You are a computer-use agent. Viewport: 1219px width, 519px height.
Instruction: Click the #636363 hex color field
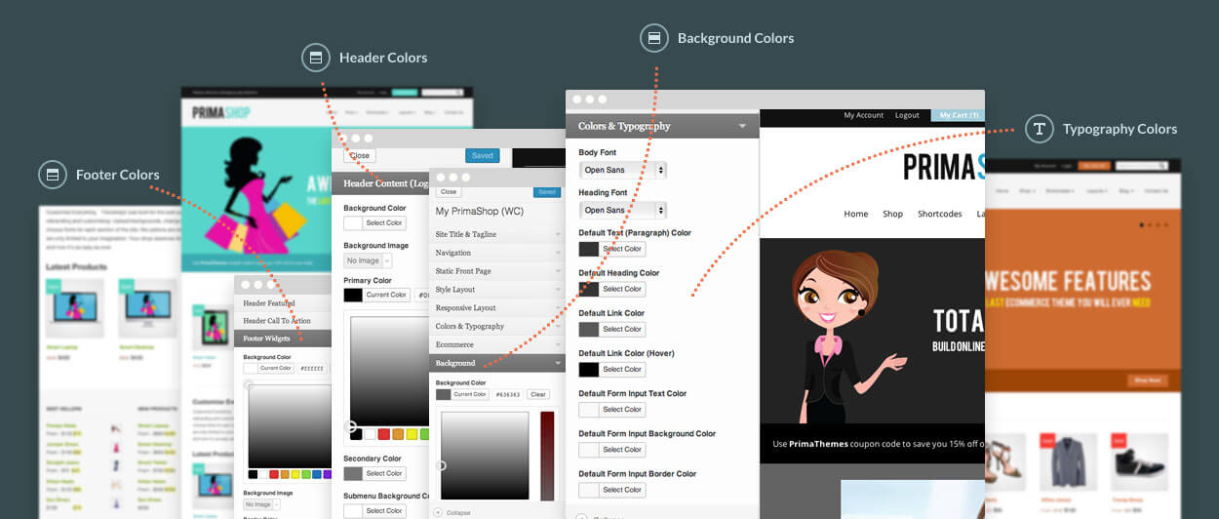pyautogui.click(x=508, y=395)
